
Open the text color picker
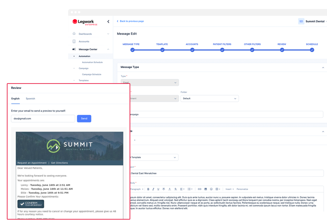click(x=169, y=189)
